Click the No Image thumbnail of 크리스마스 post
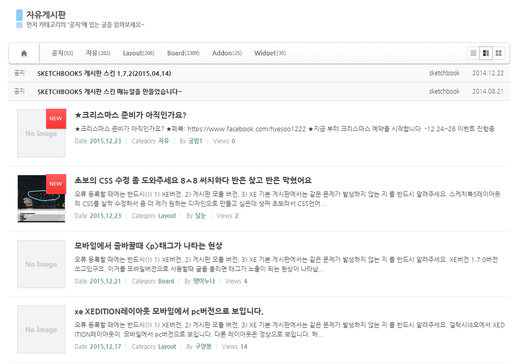The image size is (525, 364). (x=41, y=133)
